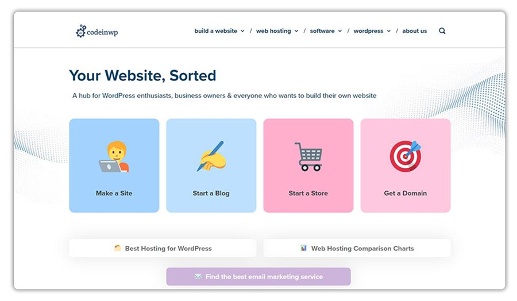Hit the bullseye target icon
This screenshot has height=301, width=517.
(406, 156)
